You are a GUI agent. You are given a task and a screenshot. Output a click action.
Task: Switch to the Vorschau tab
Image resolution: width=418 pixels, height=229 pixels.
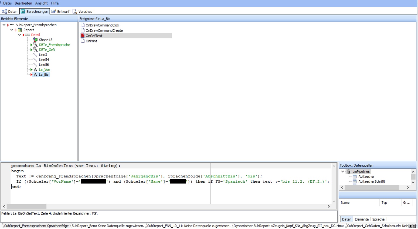[x=83, y=12]
